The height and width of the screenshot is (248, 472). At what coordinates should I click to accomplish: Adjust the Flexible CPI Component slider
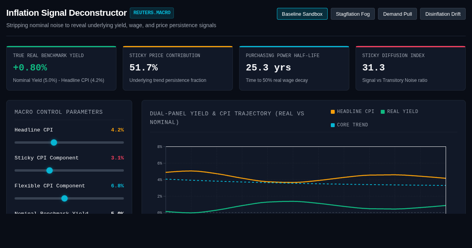pos(69,198)
